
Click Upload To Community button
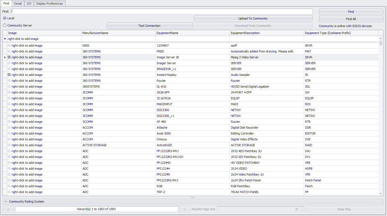point(253,18)
